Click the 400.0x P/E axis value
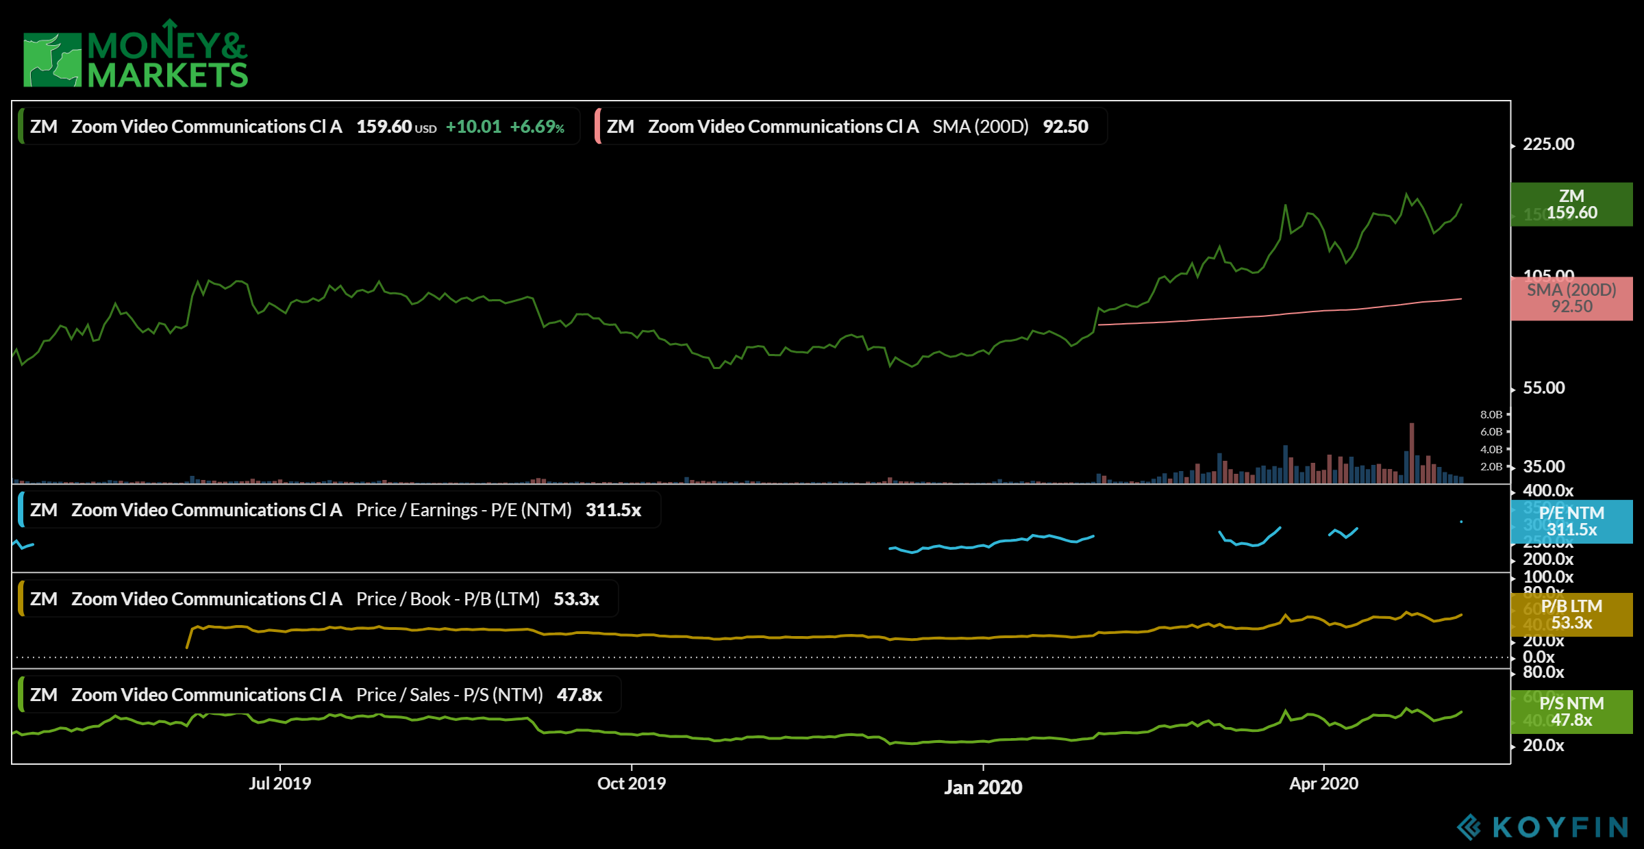 point(1548,491)
